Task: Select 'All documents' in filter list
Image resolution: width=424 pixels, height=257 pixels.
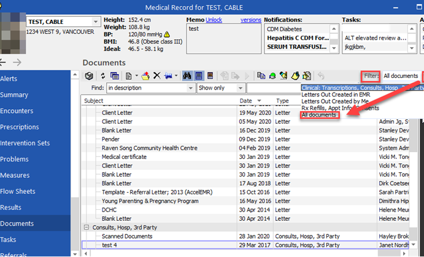Action: point(319,115)
